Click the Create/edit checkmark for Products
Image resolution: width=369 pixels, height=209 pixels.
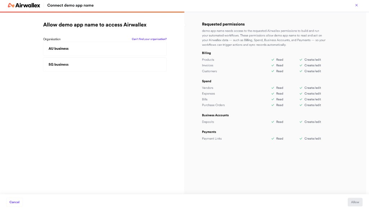pyautogui.click(x=301, y=59)
